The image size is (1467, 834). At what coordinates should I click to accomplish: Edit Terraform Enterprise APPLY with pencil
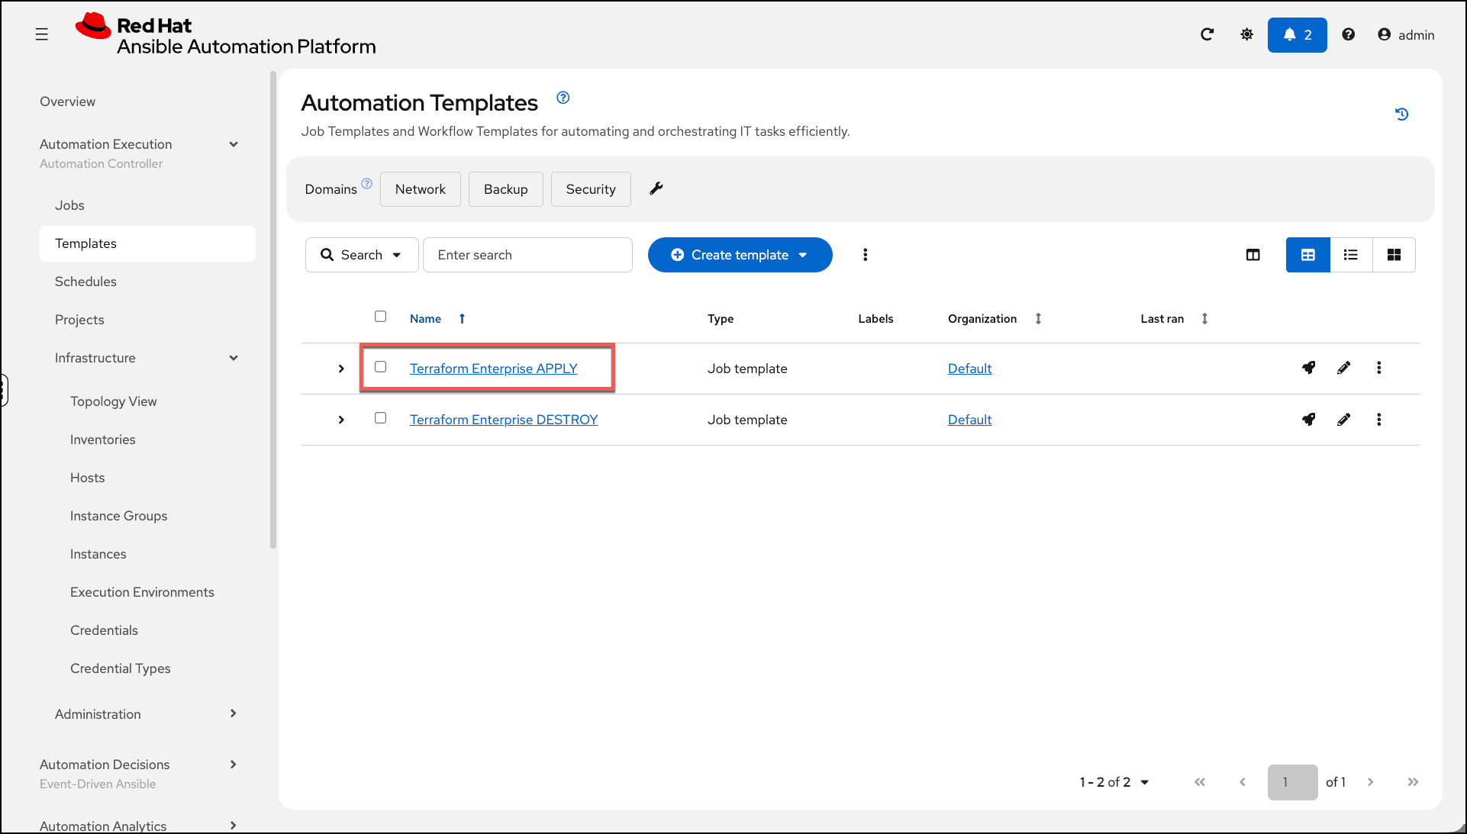tap(1343, 368)
